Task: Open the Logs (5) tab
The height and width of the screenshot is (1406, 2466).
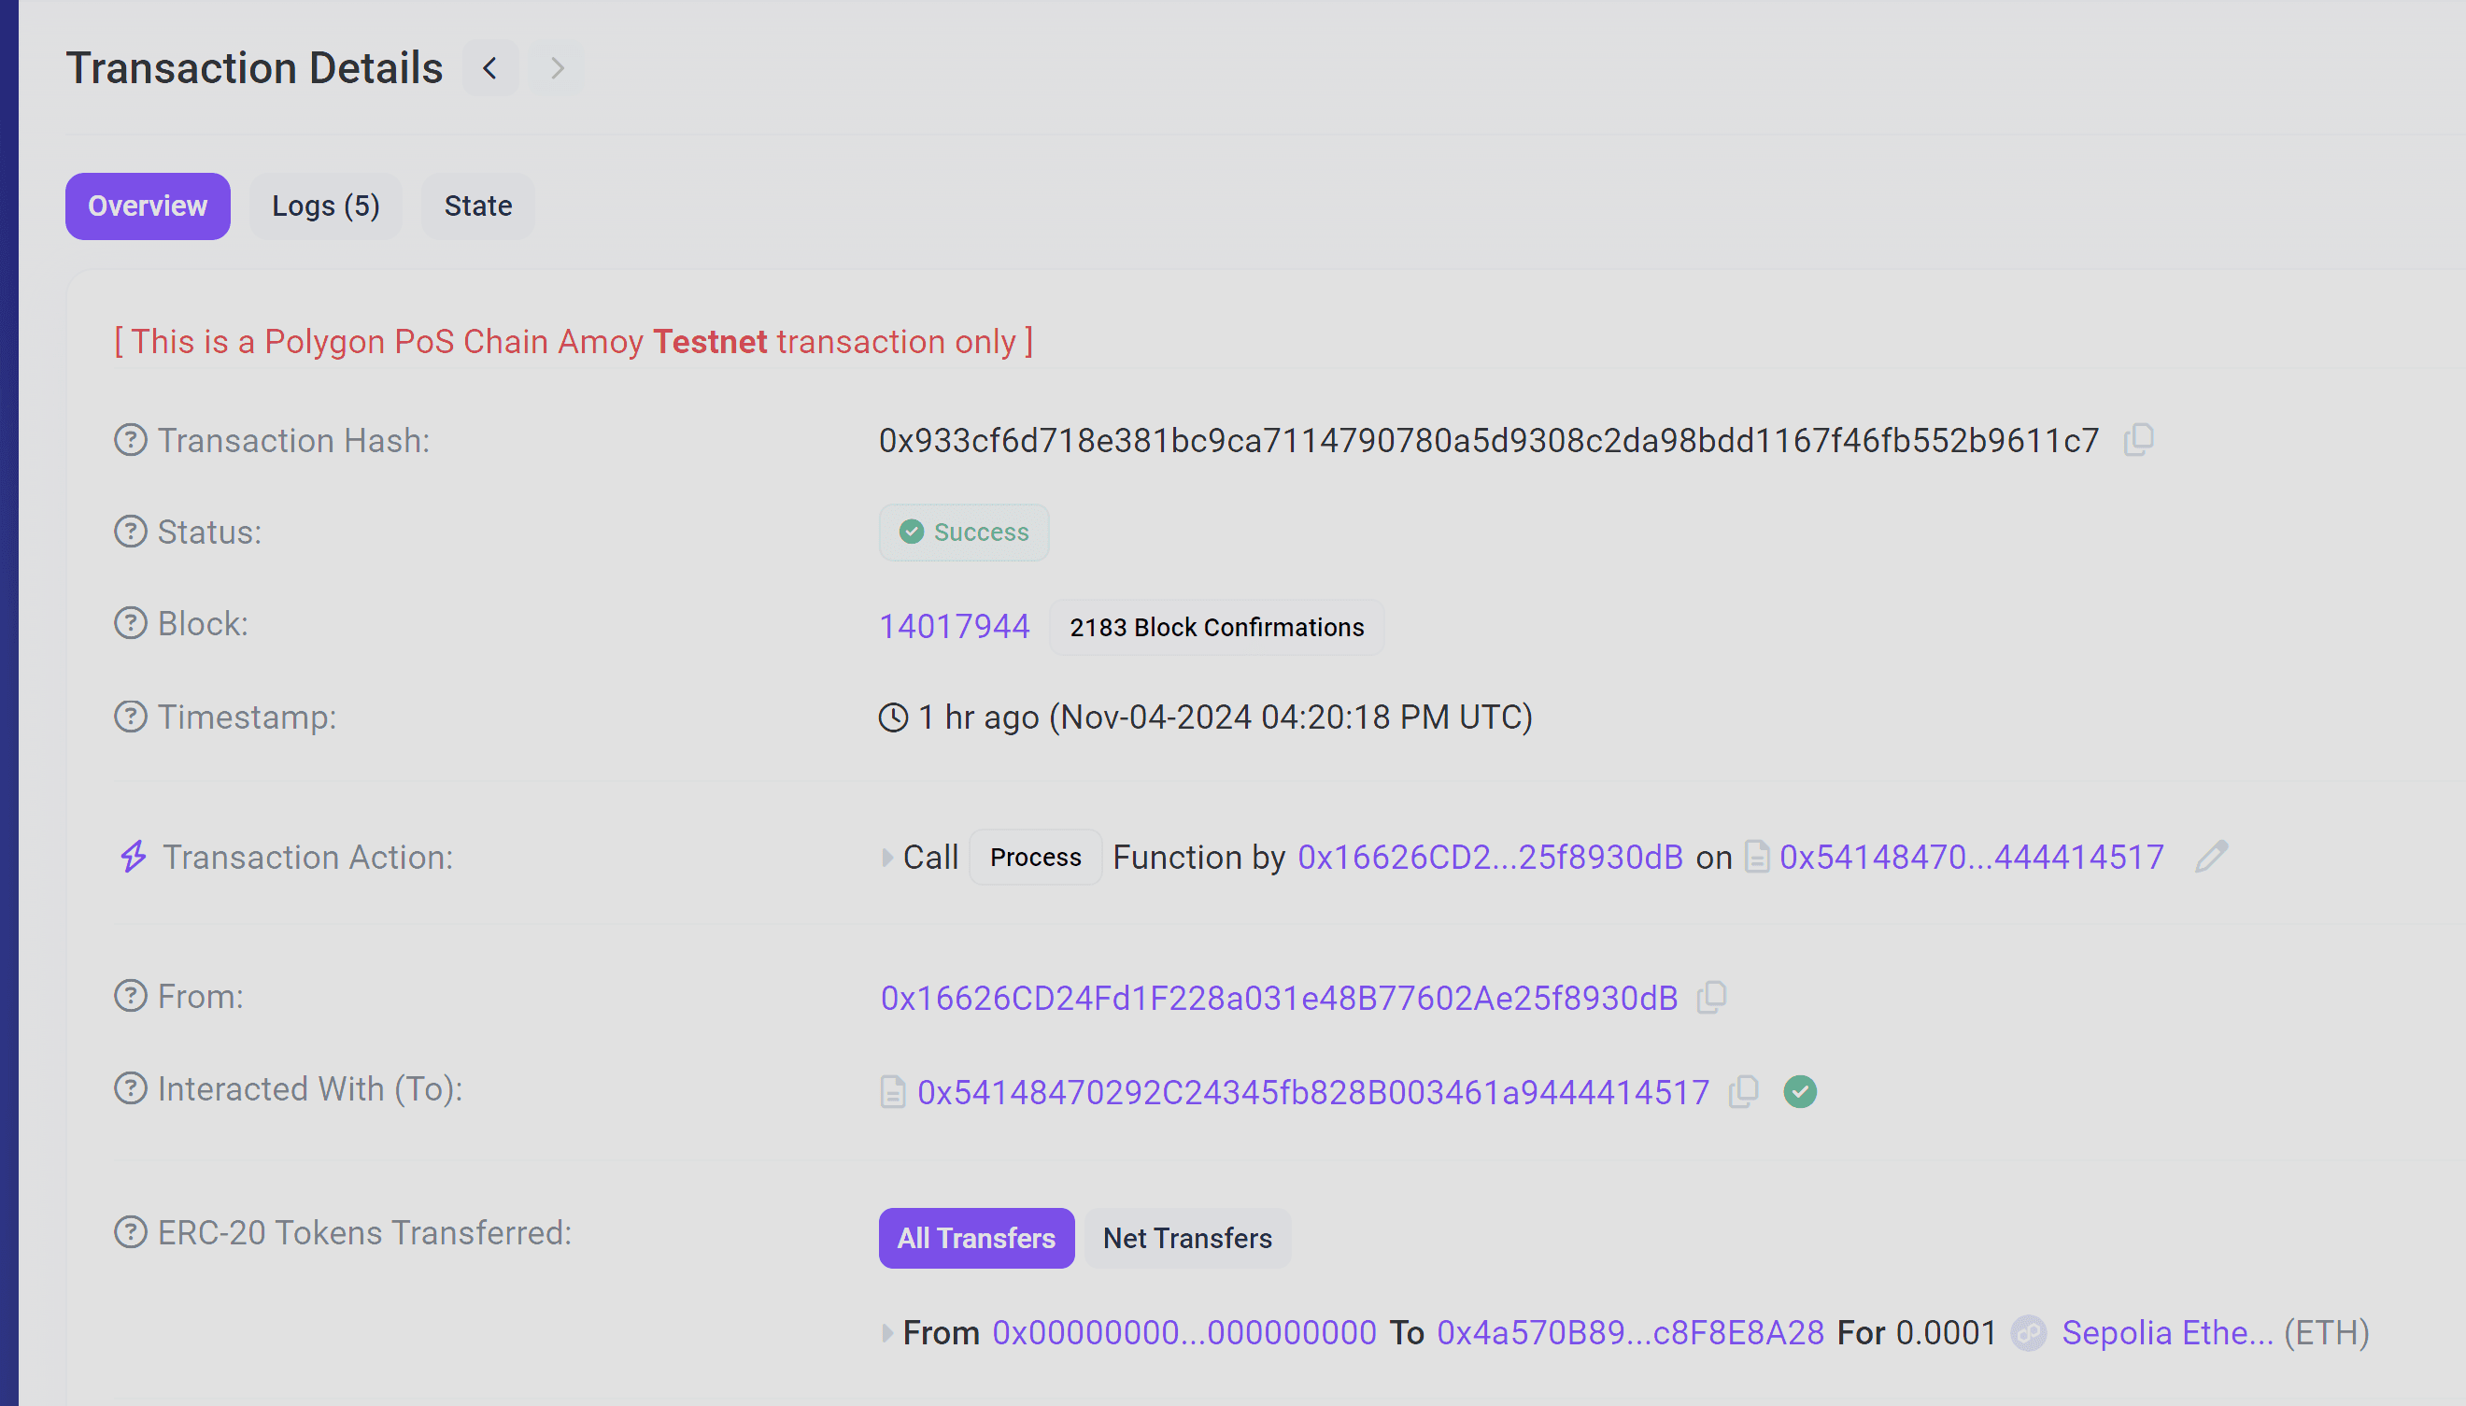Action: click(325, 206)
